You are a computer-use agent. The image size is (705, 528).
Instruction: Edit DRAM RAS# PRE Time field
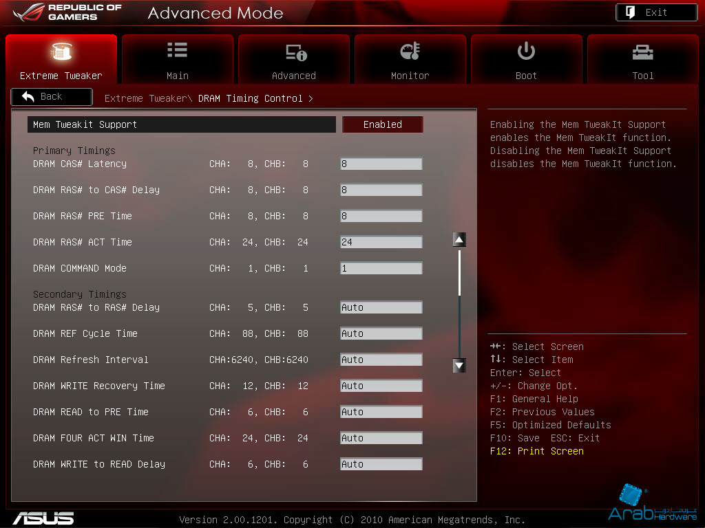[381, 216]
